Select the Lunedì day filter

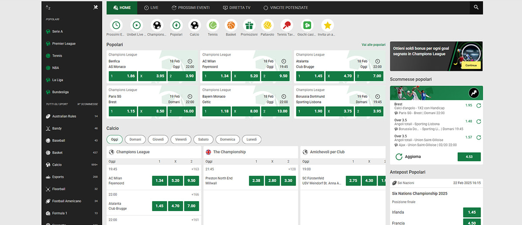(251, 139)
